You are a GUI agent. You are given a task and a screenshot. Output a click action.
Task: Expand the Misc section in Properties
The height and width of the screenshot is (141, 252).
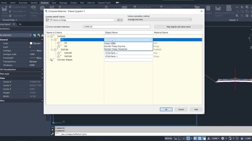42,101
